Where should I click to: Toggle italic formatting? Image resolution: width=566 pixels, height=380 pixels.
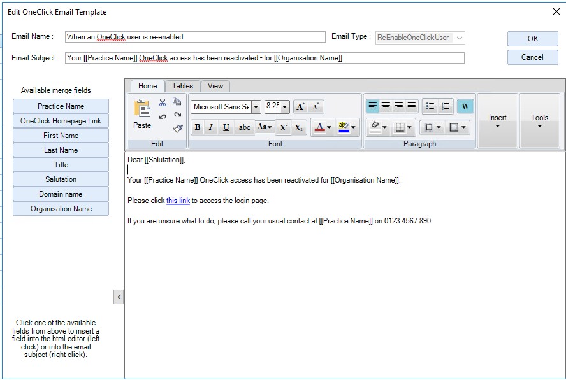(x=211, y=127)
